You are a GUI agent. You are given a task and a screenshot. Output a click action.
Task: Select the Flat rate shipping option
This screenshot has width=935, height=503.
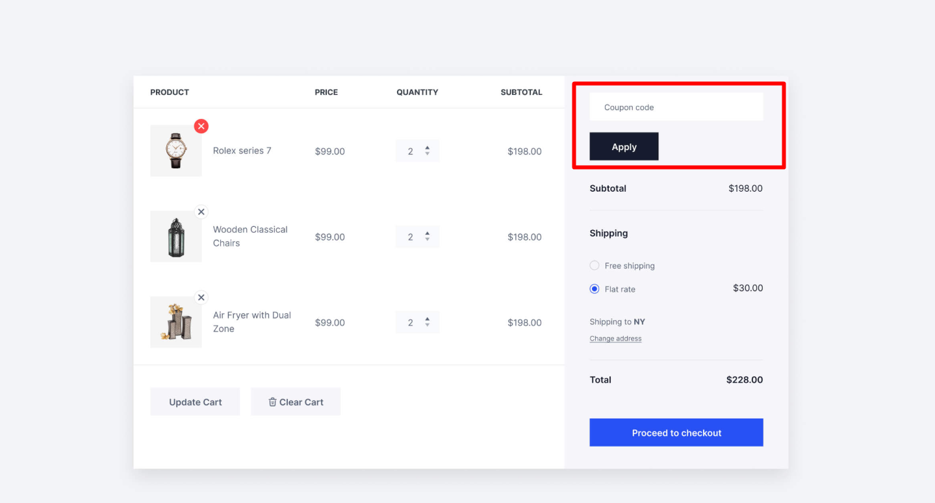(594, 289)
